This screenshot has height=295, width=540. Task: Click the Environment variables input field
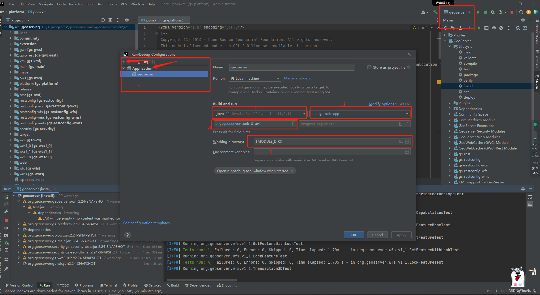(332, 152)
